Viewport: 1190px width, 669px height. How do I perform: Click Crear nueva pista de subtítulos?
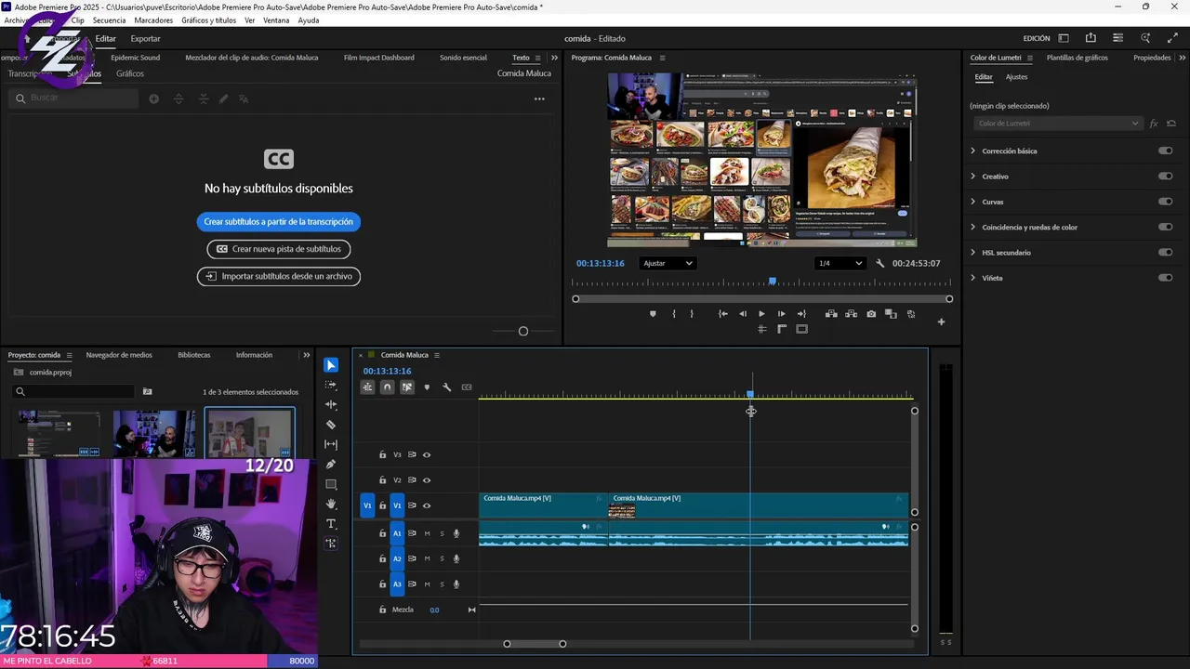[x=279, y=249]
